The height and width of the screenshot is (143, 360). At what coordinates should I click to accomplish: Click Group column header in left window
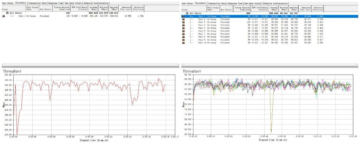tap(13, 8)
